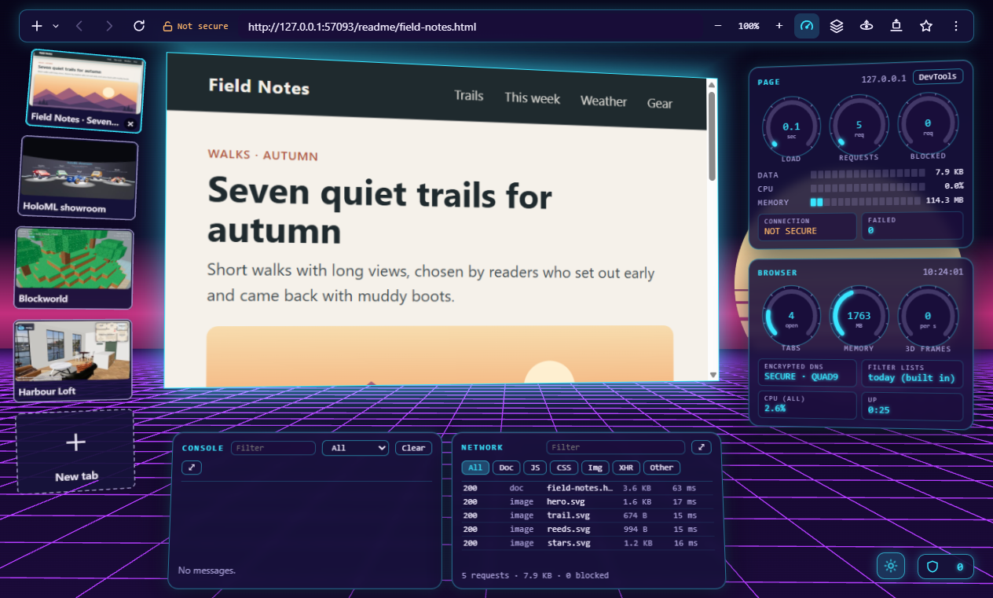Click the Load time gauge
Viewport: 993px width, 598px height.
[791, 129]
